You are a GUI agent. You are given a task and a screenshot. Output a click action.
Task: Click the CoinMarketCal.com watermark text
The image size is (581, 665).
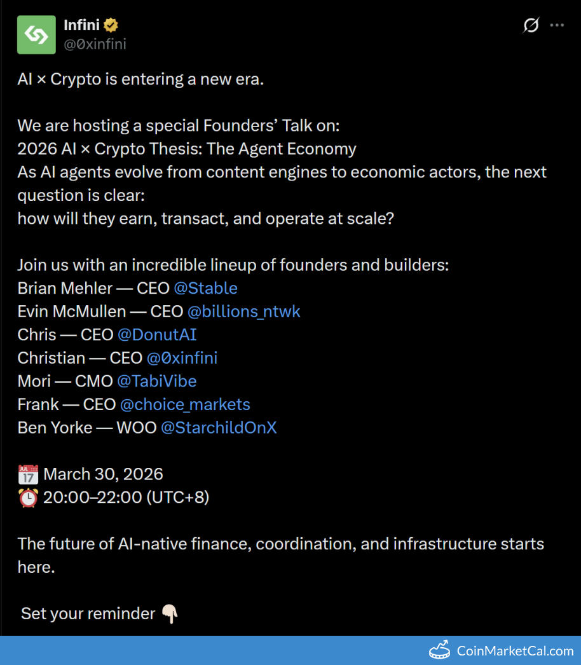pyautogui.click(x=515, y=650)
